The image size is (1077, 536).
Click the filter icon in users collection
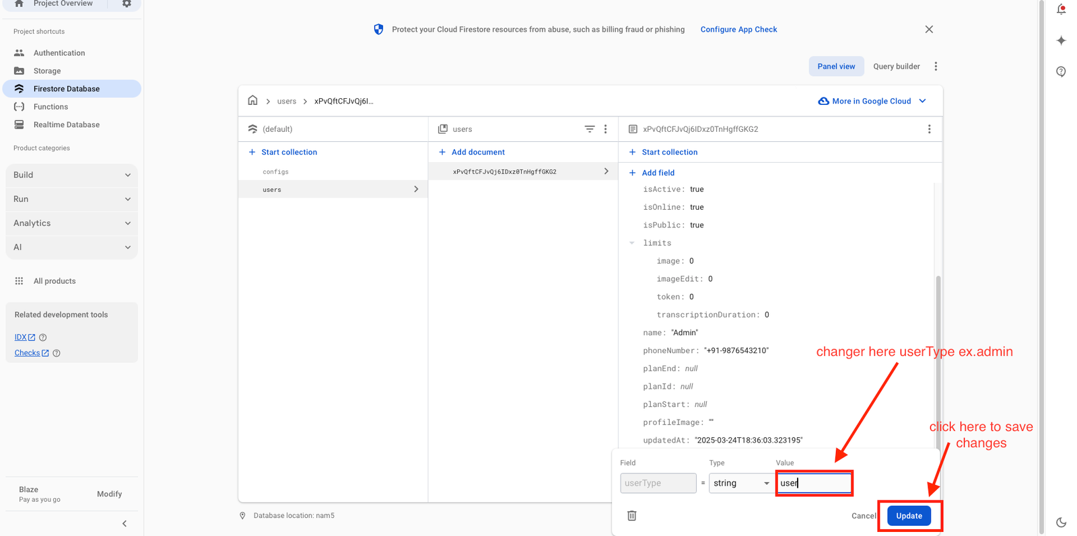point(589,129)
